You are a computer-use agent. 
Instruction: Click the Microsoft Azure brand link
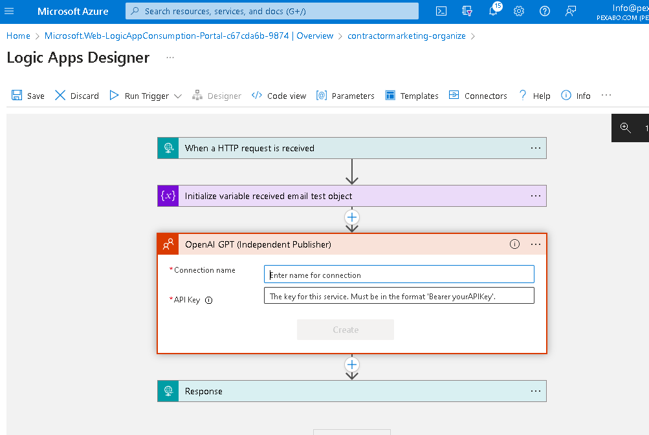73,11
